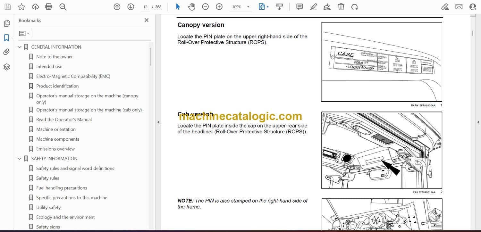Open the Add comment sticky note tool
The height and width of the screenshot is (232, 481).
(x=300, y=7)
